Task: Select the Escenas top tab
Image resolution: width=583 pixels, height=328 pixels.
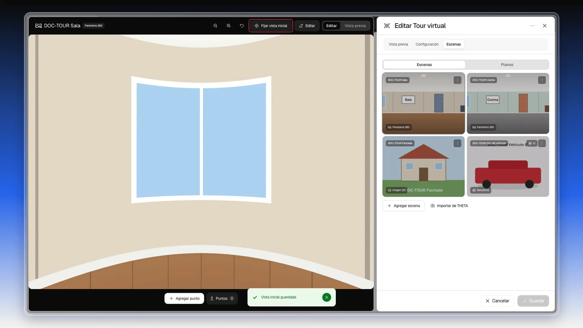Action: pos(453,44)
